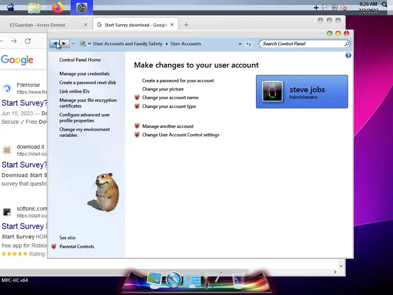Click Change your picture
The height and width of the screenshot is (295, 393).
point(163,89)
